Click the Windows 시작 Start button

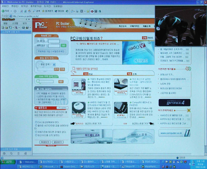(8, 162)
